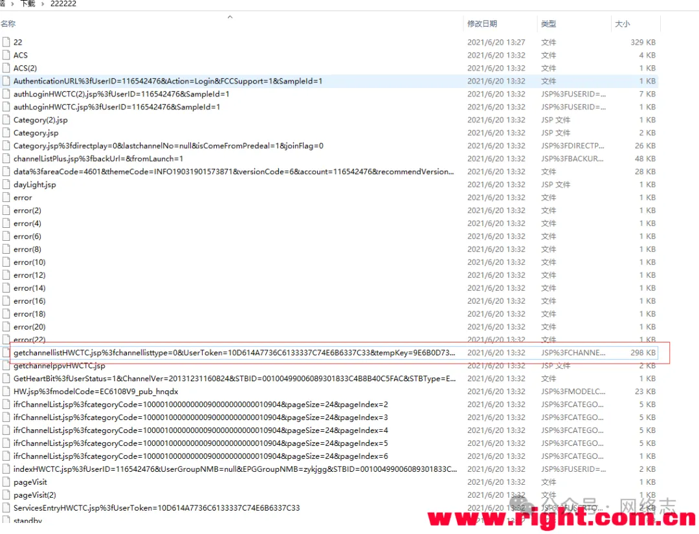This screenshot has width=699, height=534.
Task: Sort files by the 修改日期 column header
Action: [x=482, y=24]
